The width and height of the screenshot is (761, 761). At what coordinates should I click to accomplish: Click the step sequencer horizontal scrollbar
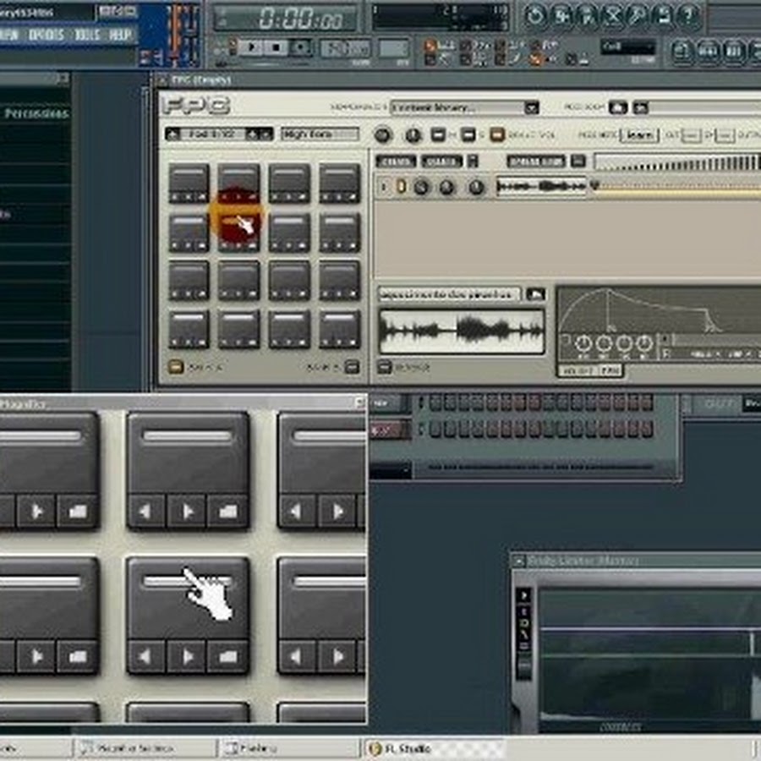pos(540,467)
